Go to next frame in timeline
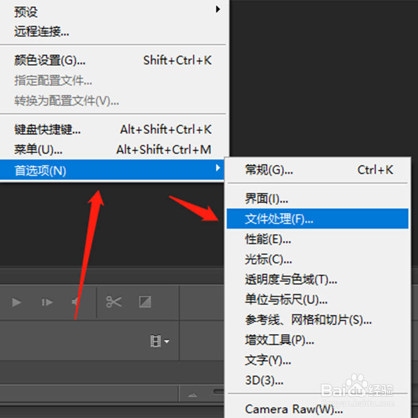 (47, 303)
